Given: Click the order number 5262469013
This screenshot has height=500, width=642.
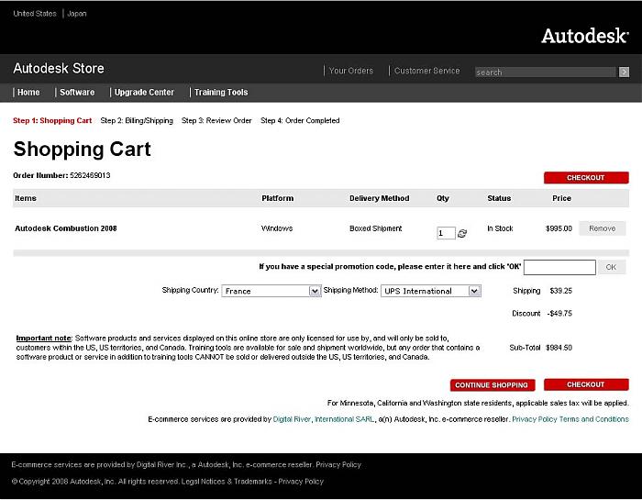Looking at the screenshot, I should point(90,175).
